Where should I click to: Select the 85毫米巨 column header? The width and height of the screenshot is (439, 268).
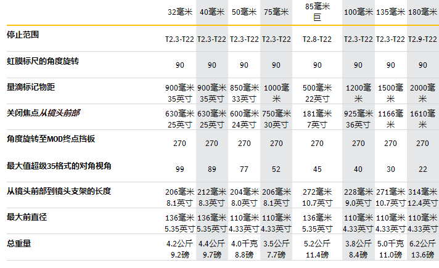[x=317, y=12]
